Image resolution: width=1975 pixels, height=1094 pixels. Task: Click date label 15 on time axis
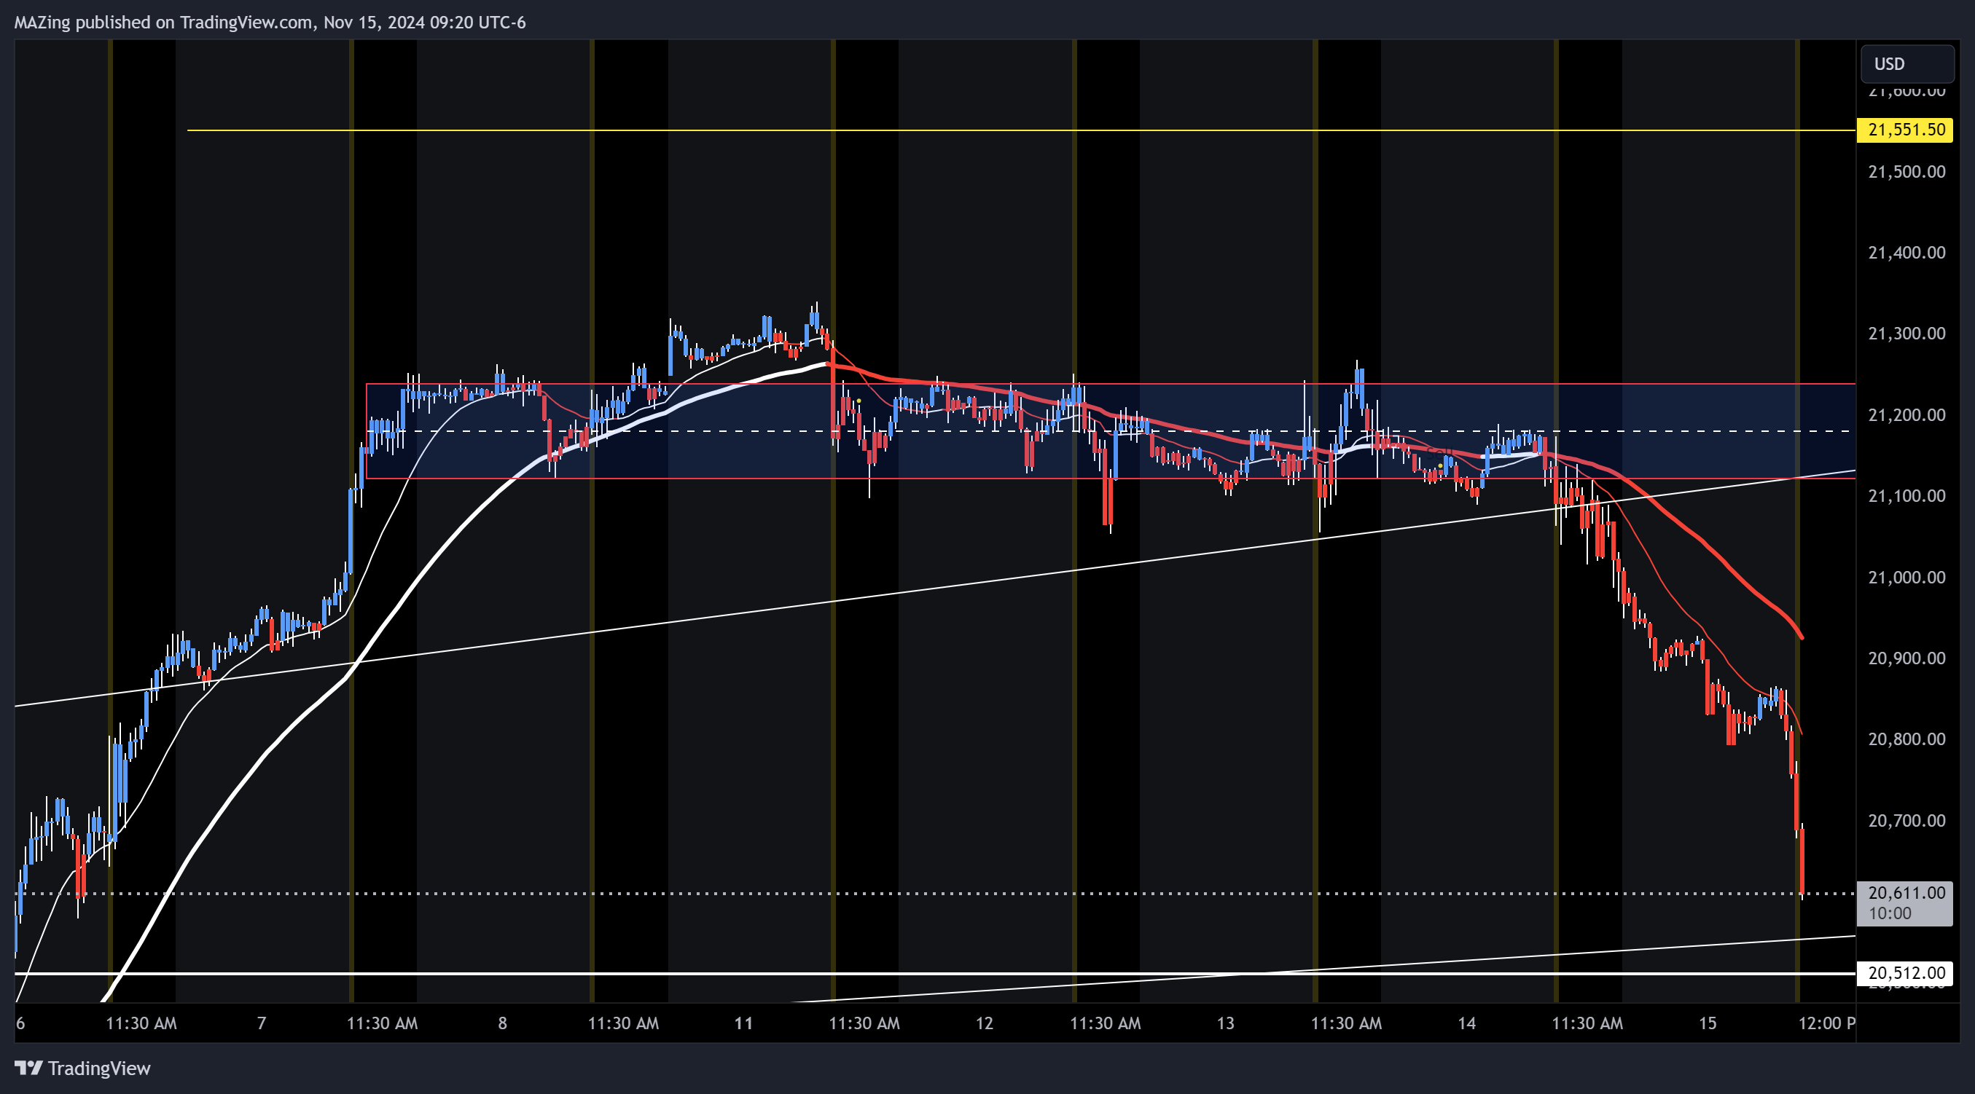[x=1708, y=1023]
